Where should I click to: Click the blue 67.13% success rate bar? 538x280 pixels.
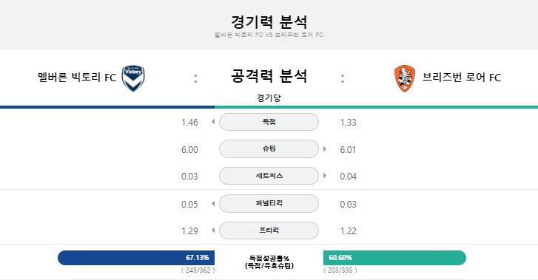click(x=136, y=258)
